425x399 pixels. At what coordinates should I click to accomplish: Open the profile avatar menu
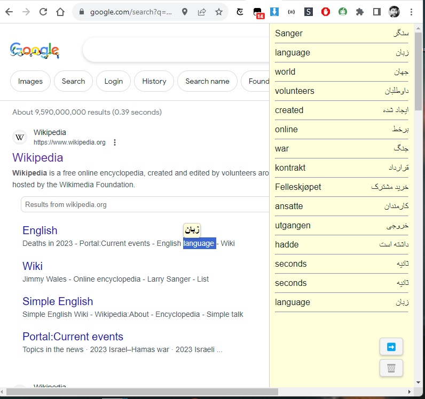click(x=394, y=12)
